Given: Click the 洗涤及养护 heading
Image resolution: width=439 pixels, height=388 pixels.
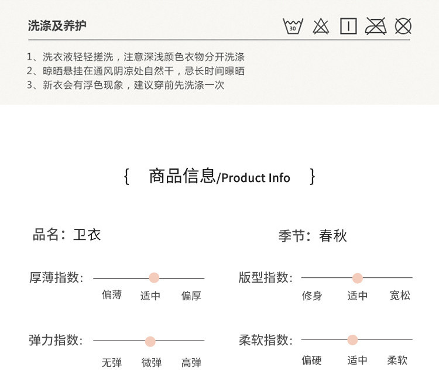Looking at the screenshot, I should pos(57,26).
